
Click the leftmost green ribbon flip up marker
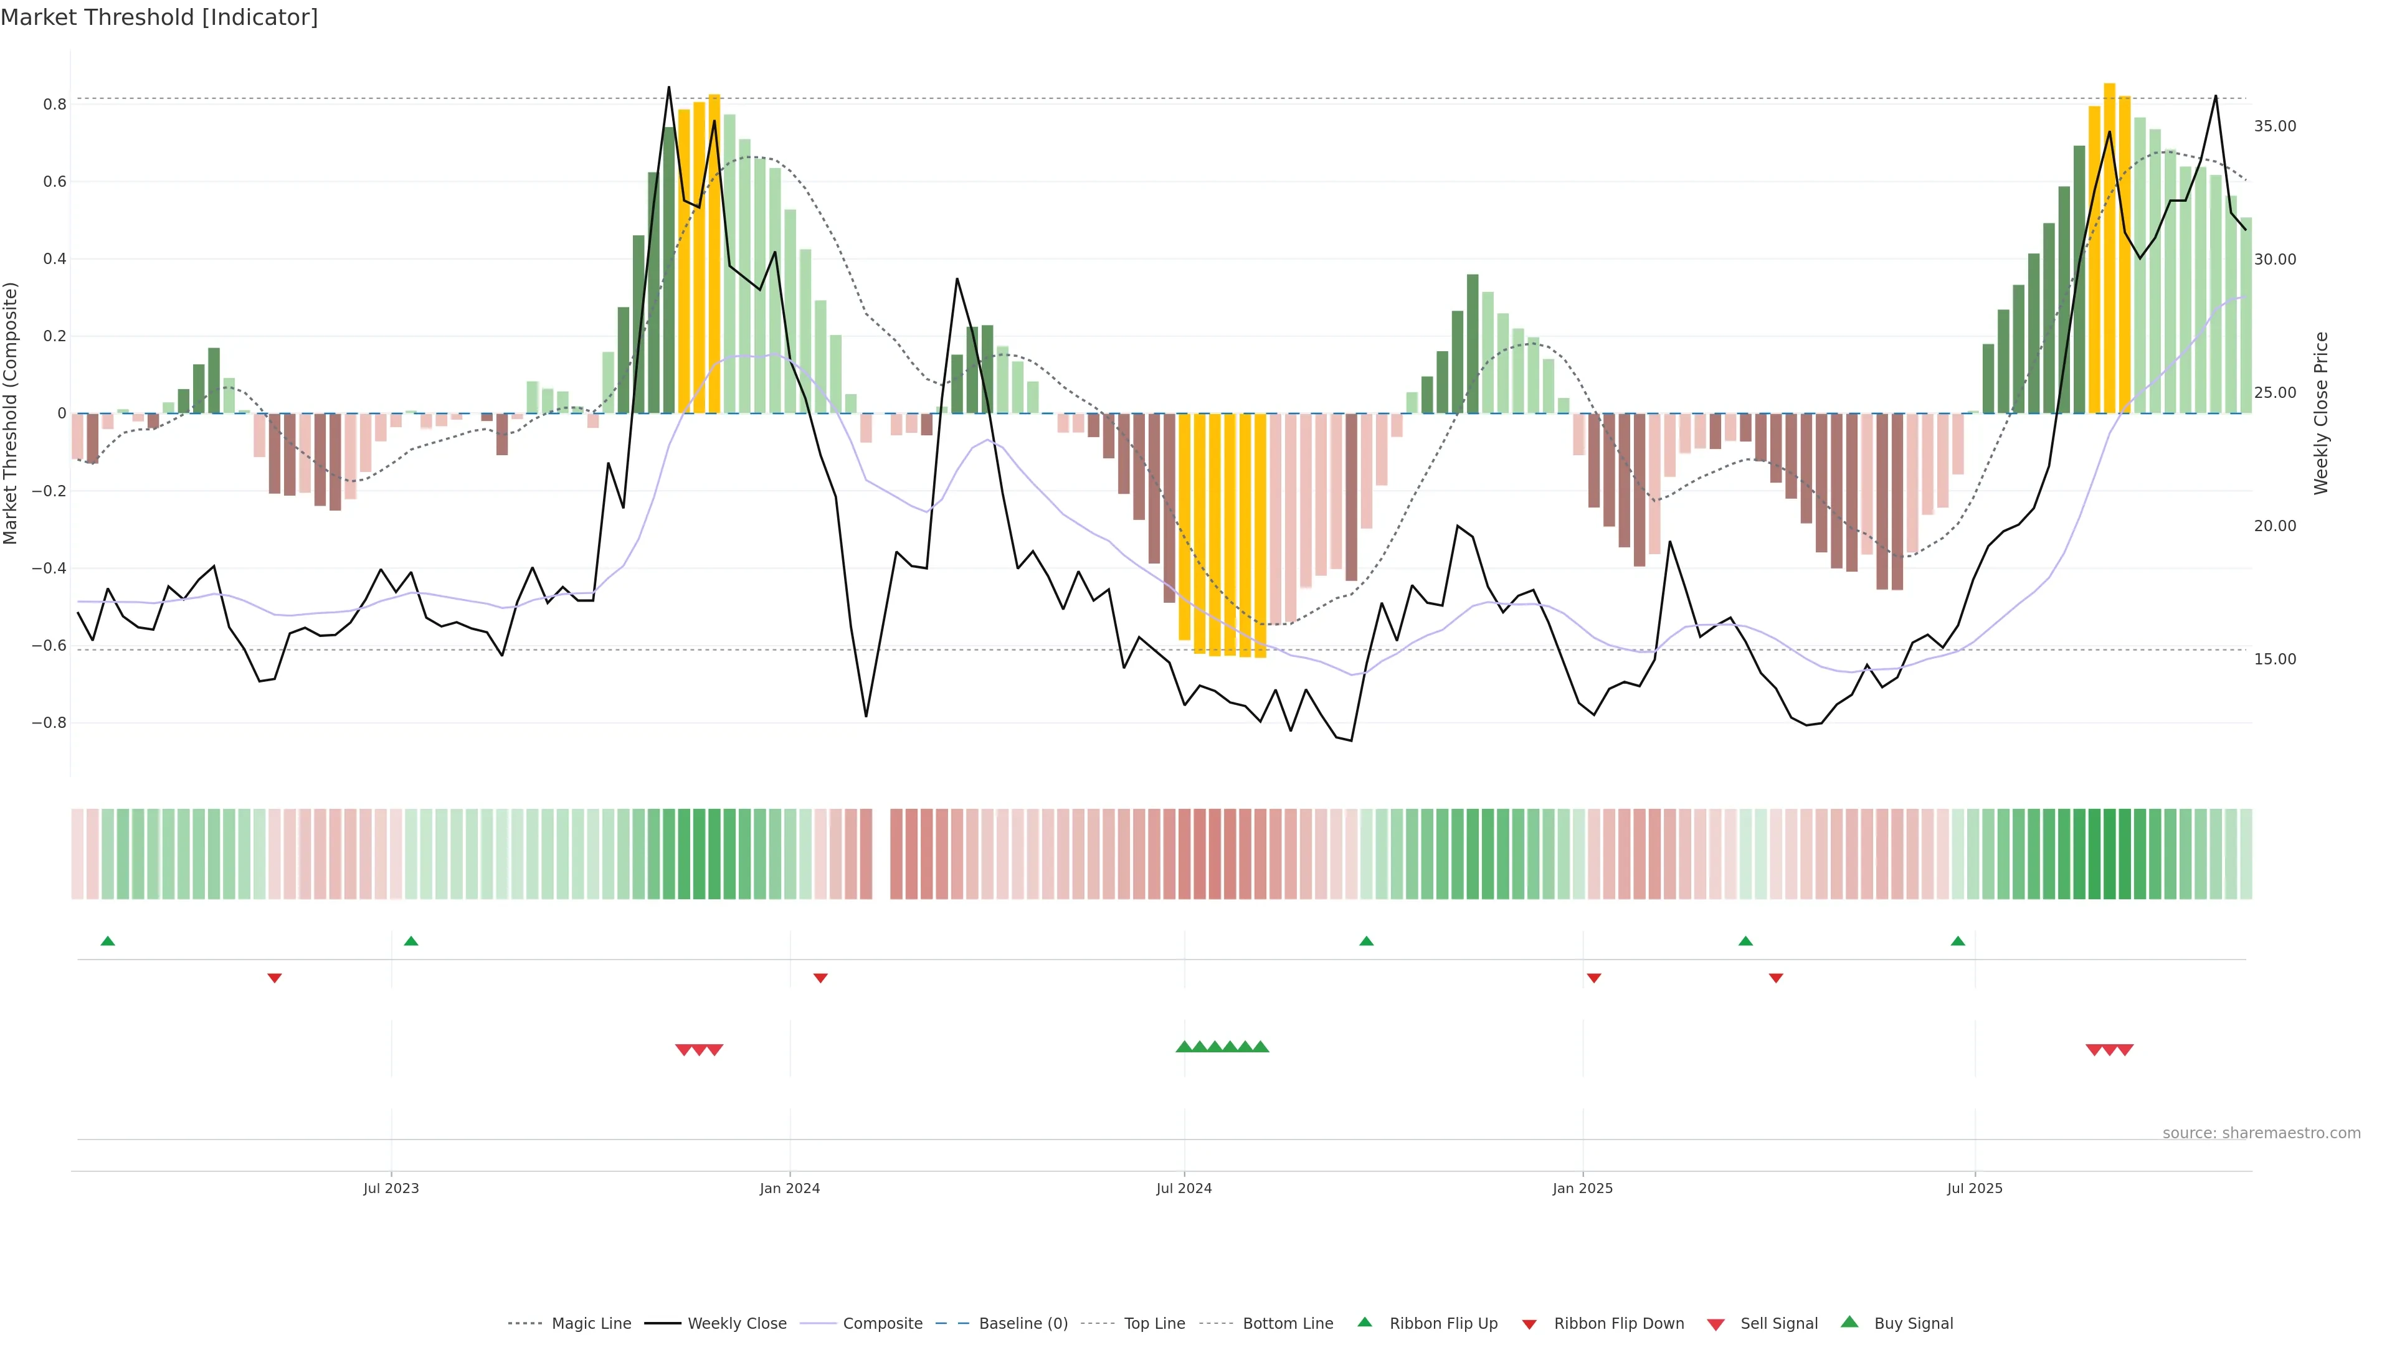coord(108,942)
